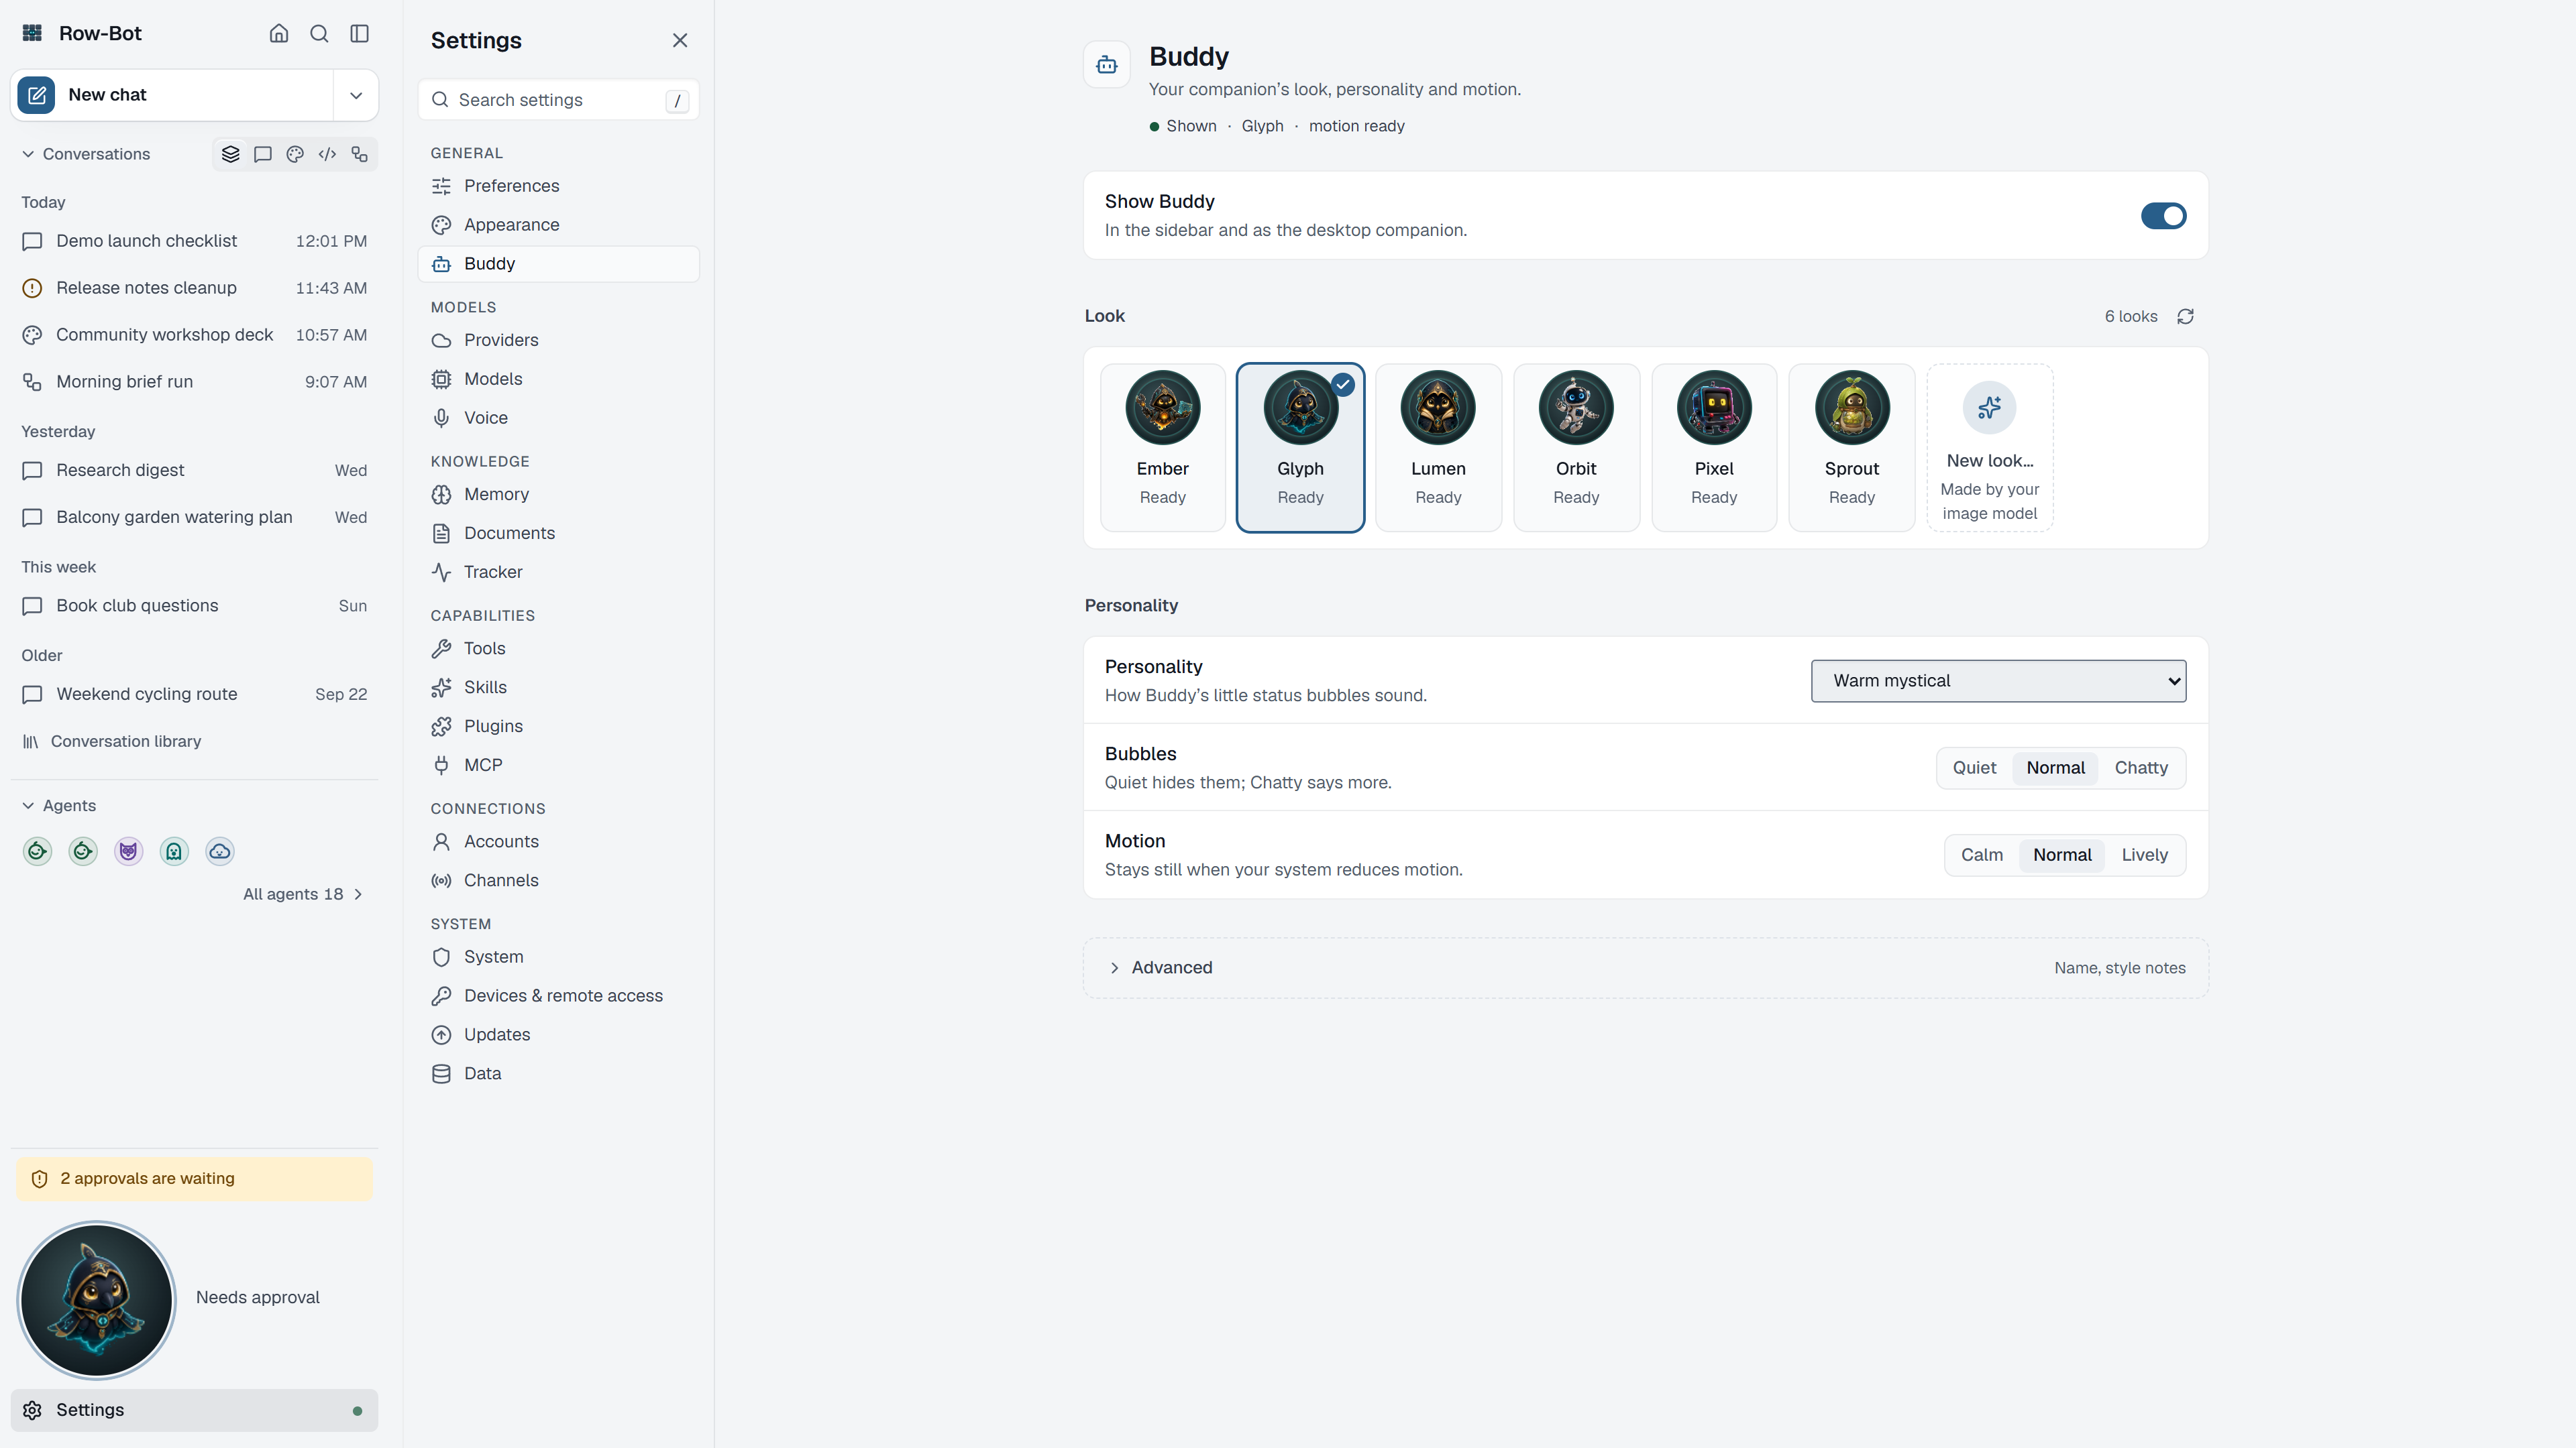The width and height of the screenshot is (2576, 1448).
Task: Set Bubbles to Chatty
Action: click(2141, 768)
